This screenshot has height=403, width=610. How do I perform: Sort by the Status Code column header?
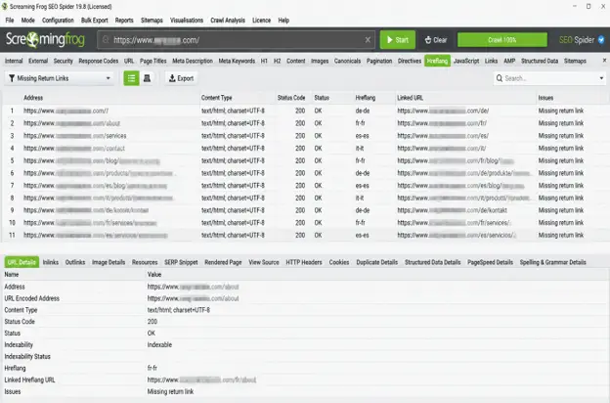coord(291,98)
